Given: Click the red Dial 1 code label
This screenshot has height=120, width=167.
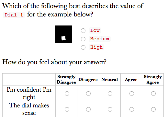Looking at the screenshot, I should point(14,15).
